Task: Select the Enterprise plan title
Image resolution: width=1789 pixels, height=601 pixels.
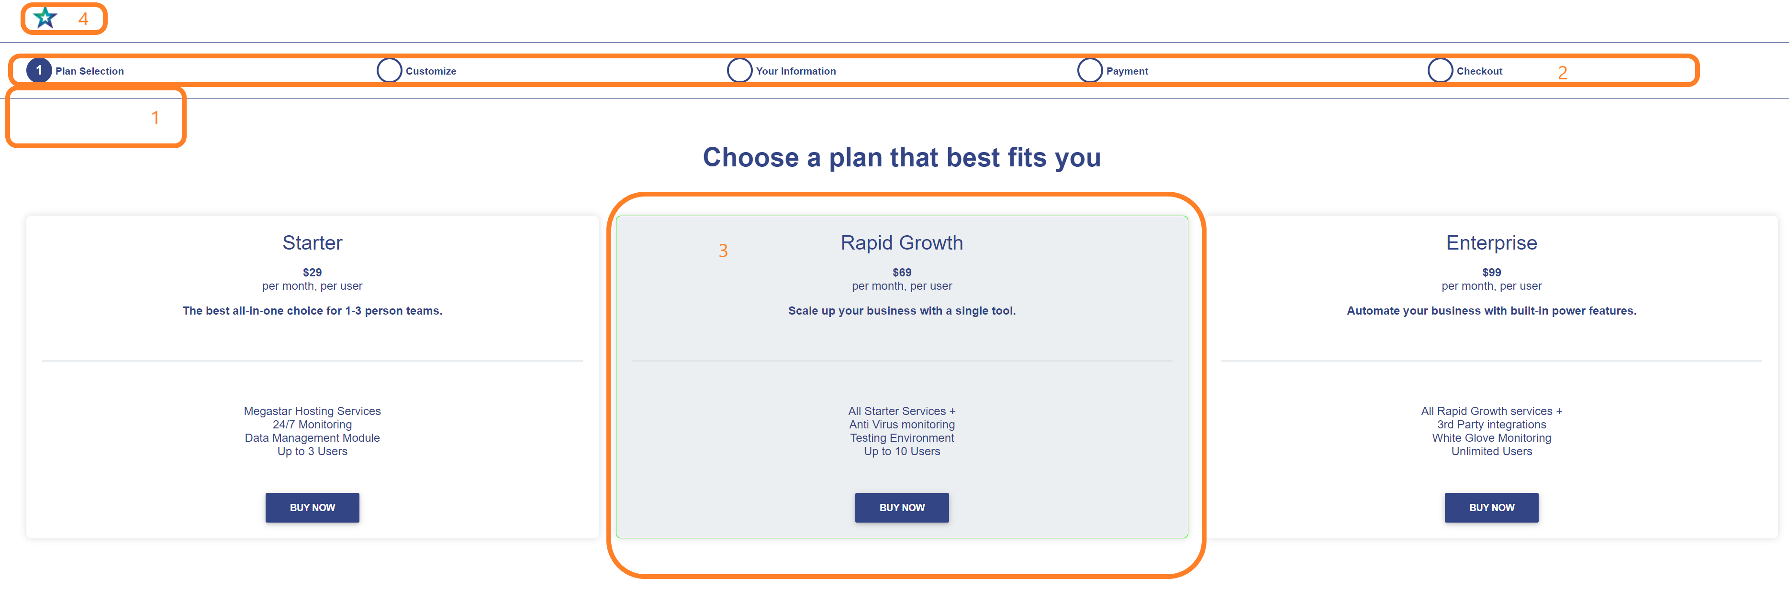Action: pos(1492,243)
